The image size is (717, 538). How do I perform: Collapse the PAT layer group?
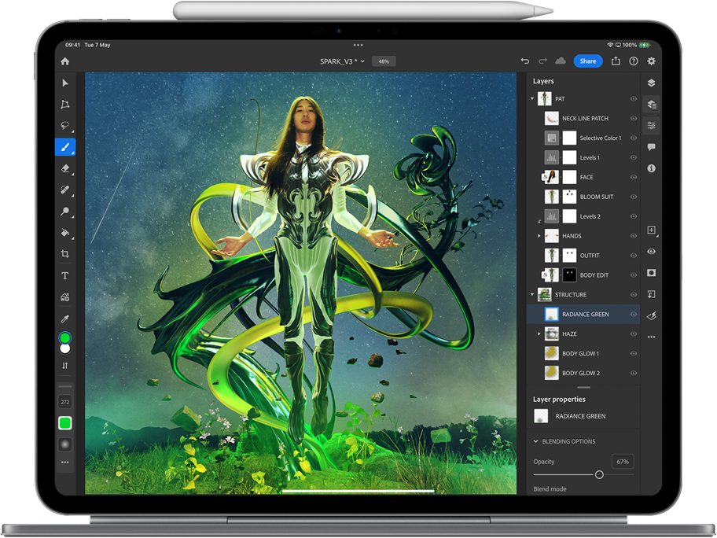[532, 99]
